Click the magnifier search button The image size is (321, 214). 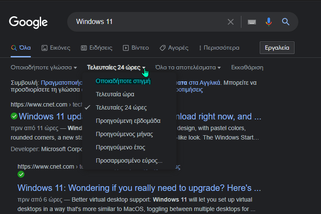[x=285, y=22]
